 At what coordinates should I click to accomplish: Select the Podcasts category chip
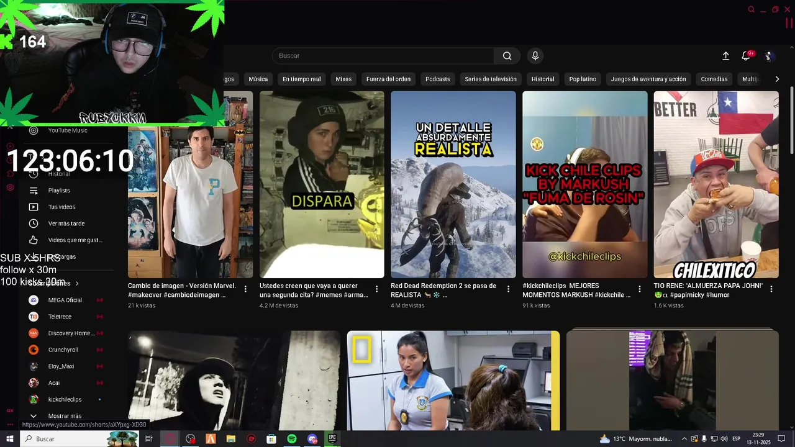coord(438,79)
